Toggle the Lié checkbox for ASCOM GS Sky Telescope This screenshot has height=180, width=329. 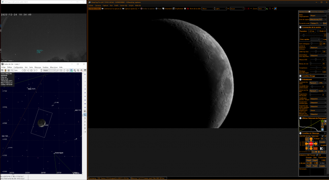coord(322,136)
